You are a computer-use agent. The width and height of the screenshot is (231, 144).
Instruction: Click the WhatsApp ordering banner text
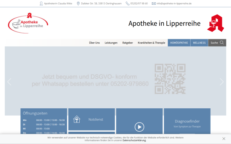(x=90, y=80)
